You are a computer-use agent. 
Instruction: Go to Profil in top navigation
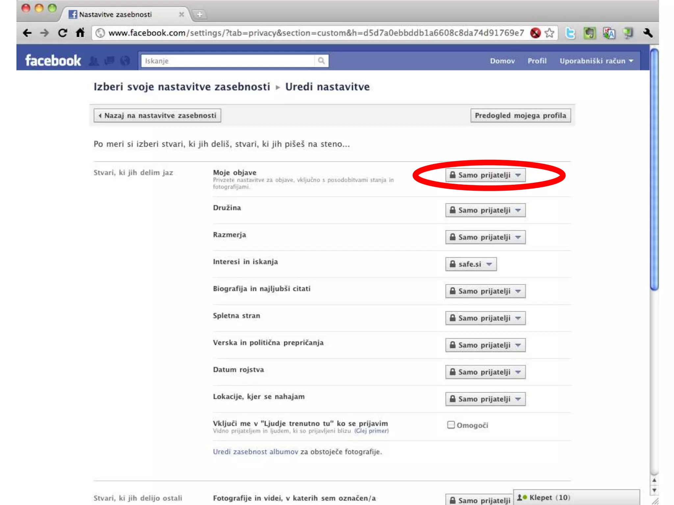(537, 61)
